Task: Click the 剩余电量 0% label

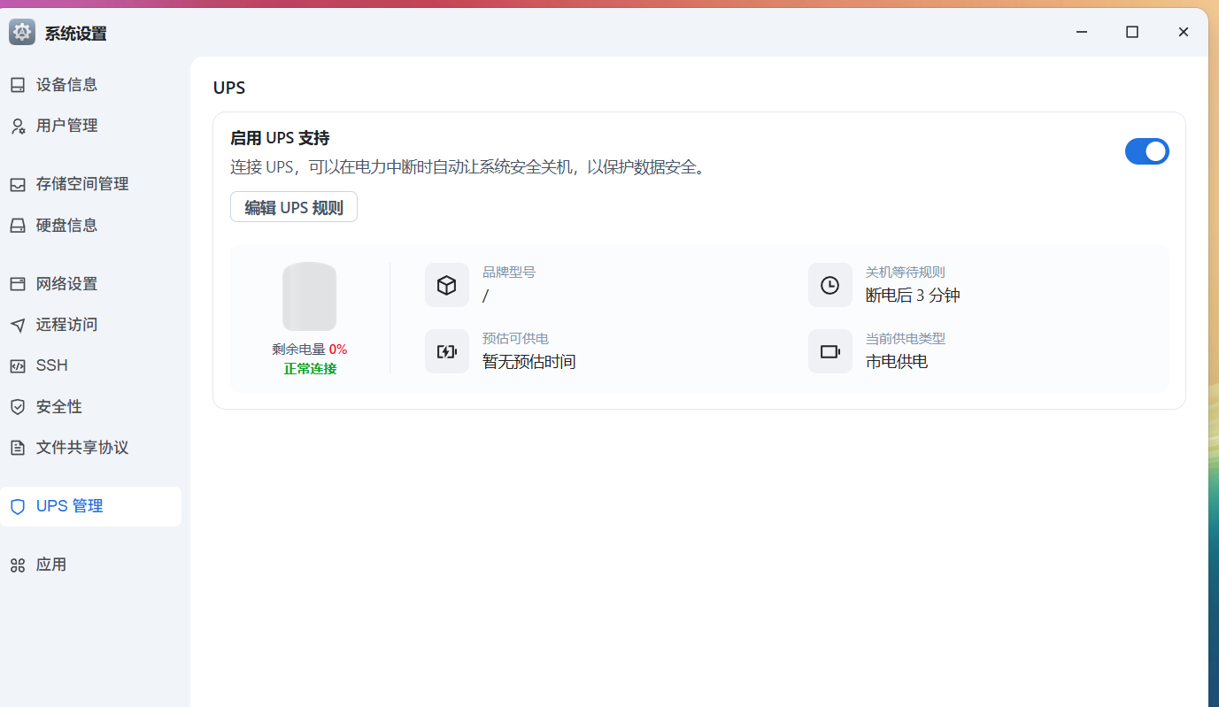Action: 310,350
